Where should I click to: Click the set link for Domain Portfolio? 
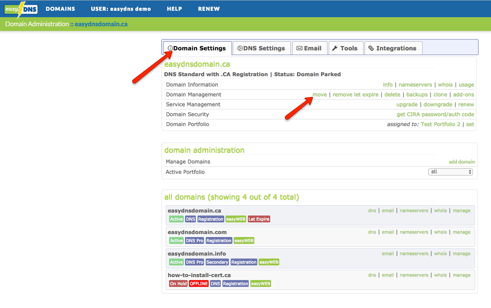pyautogui.click(x=470, y=124)
